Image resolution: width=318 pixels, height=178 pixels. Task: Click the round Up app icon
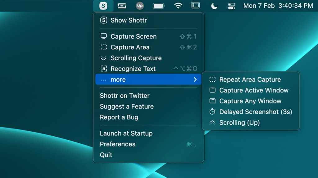click(140, 6)
